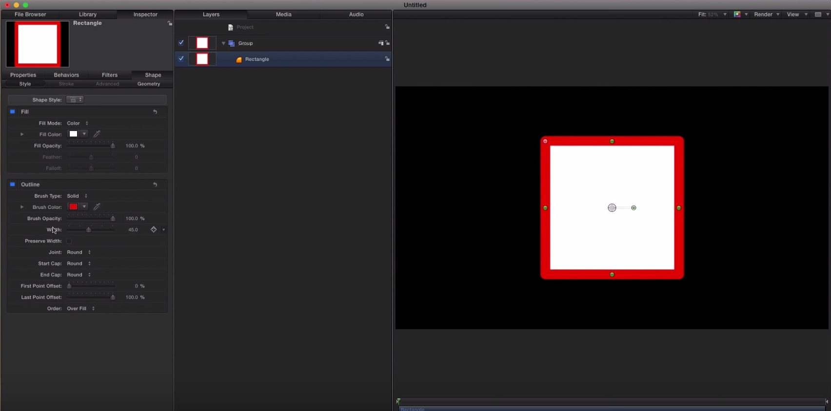Toggle the Rectangle layer visibility checkbox

pos(181,59)
